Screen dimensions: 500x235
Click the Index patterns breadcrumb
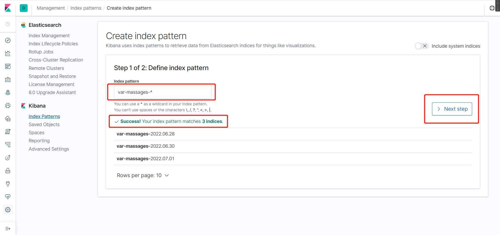[86, 8]
